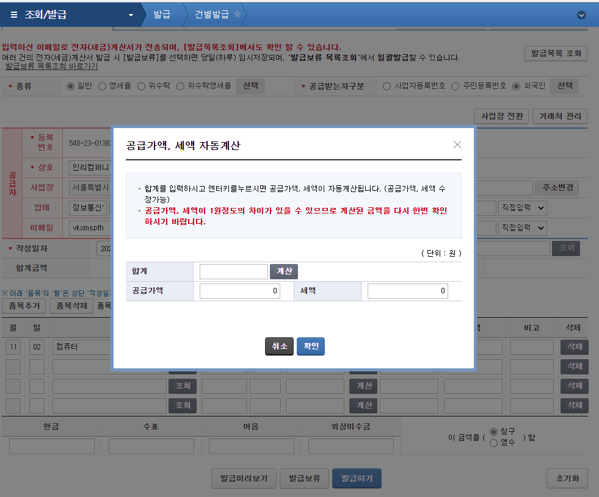
Task: Click the 합계 input field in the popup
Action: 233,271
